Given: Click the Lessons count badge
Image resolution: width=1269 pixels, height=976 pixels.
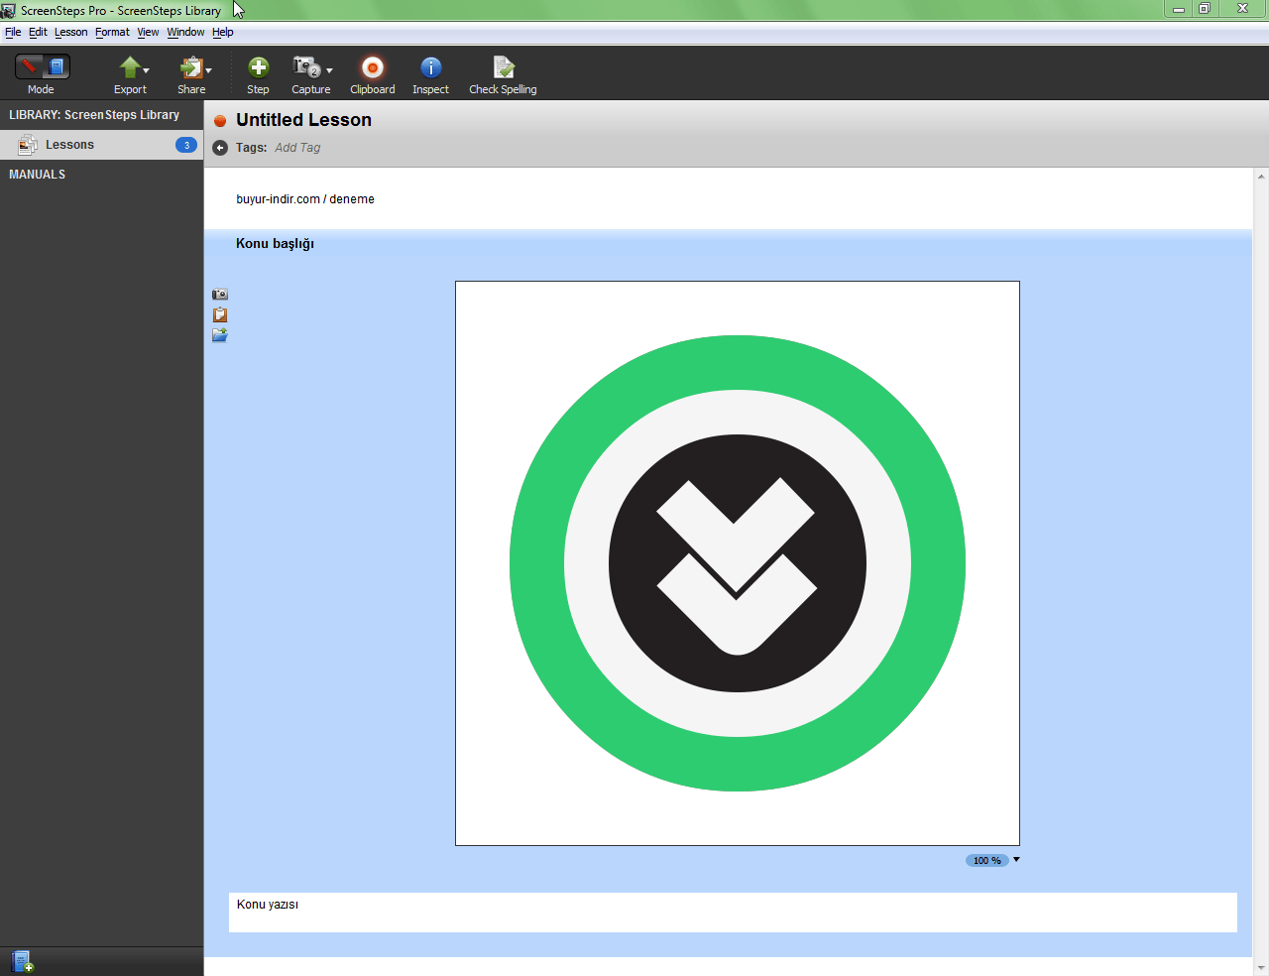Looking at the screenshot, I should (x=186, y=145).
